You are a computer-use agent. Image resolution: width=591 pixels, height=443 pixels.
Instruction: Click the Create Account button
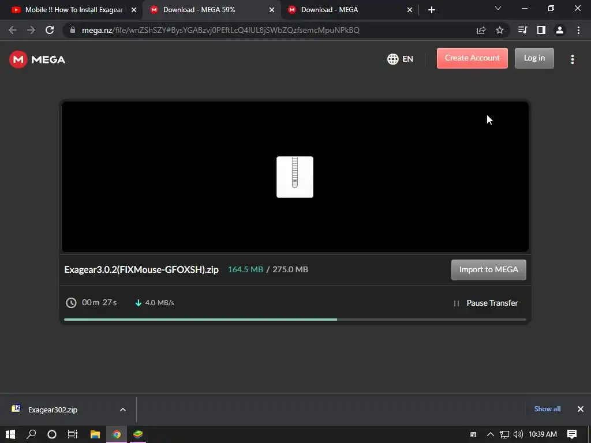point(472,58)
